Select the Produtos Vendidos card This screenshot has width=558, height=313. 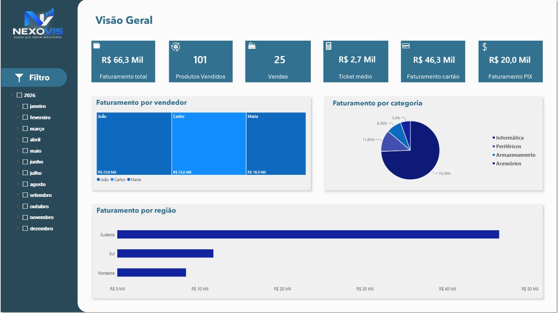coord(201,61)
